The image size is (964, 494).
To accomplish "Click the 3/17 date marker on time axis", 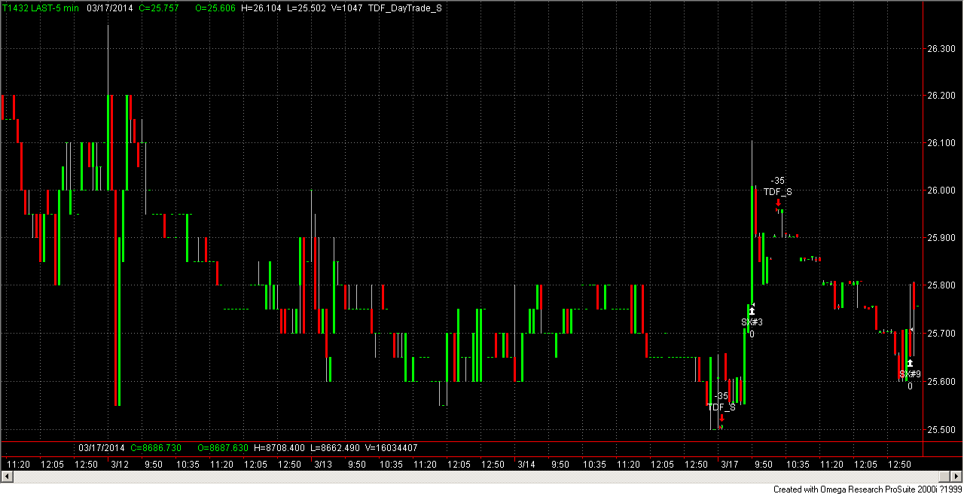I will (728, 465).
